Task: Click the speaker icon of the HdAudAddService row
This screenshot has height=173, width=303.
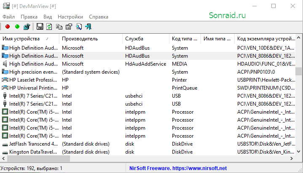Action: click(x=5, y=64)
